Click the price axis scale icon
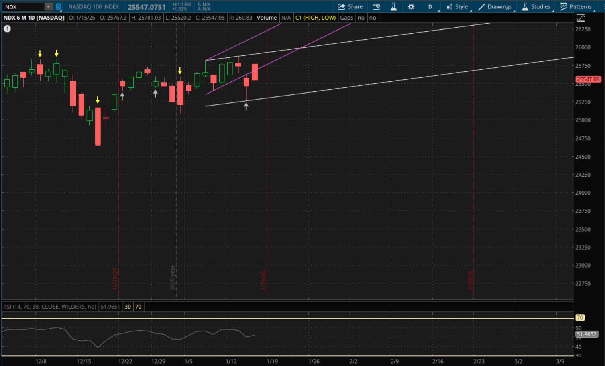Image resolution: width=605 pixels, height=366 pixels. pos(581,18)
